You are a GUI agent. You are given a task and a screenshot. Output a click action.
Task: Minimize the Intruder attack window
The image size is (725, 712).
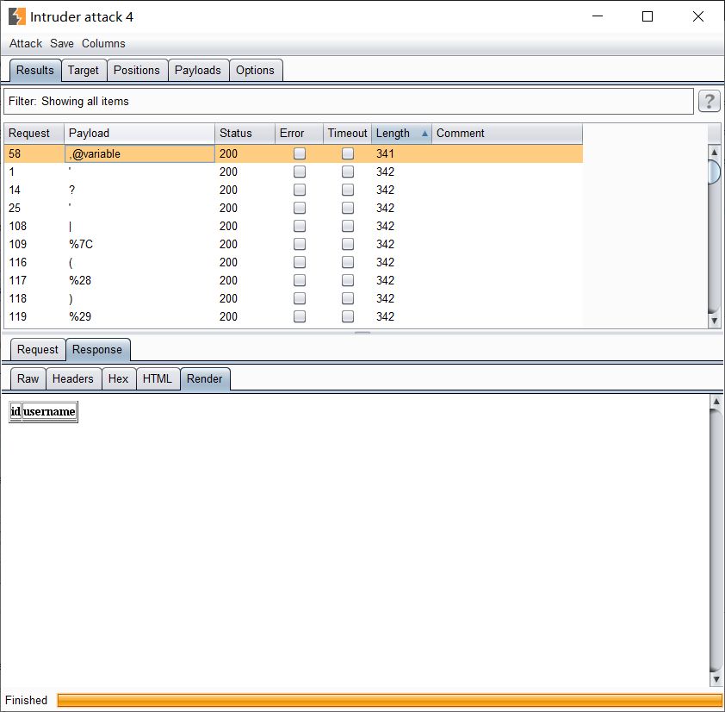pyautogui.click(x=598, y=16)
